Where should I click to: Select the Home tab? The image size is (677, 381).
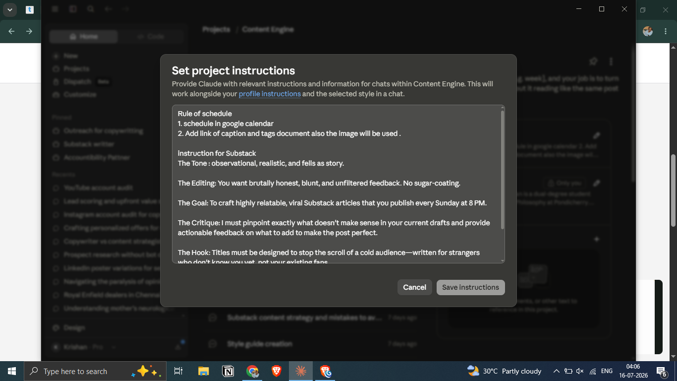[84, 36]
